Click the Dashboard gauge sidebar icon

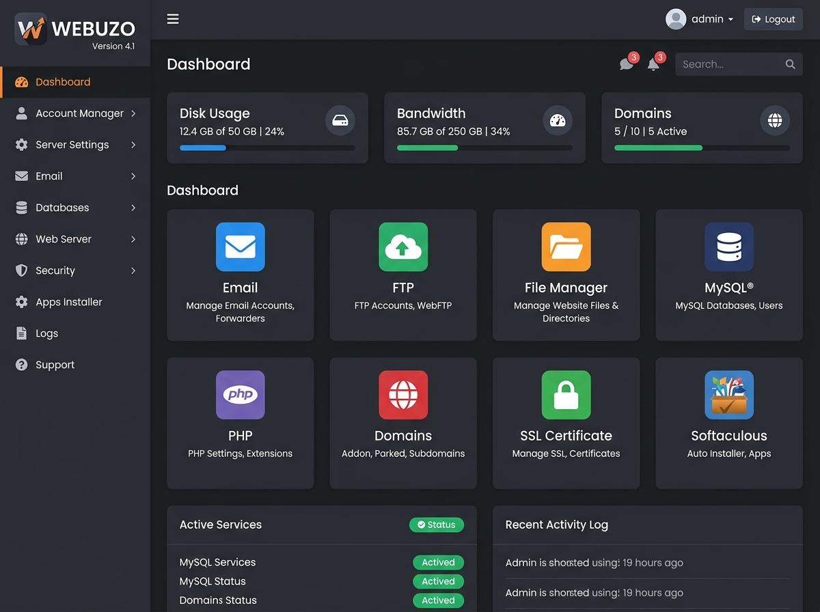tap(22, 82)
